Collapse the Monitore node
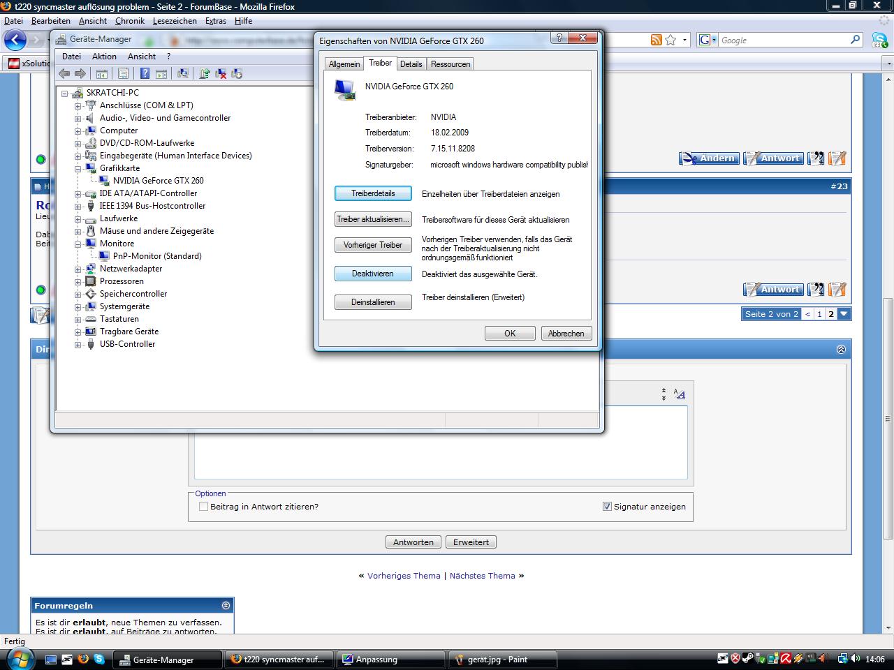The height and width of the screenshot is (670, 894). (x=78, y=244)
